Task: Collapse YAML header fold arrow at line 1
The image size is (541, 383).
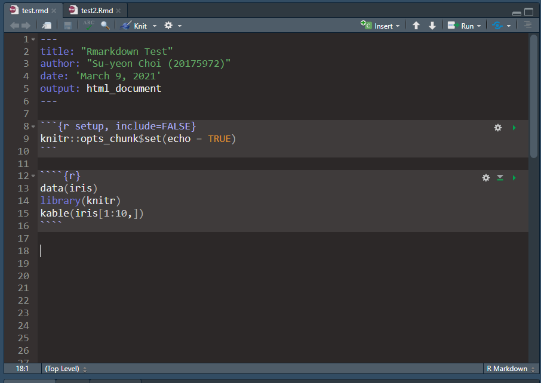Action: [33, 39]
